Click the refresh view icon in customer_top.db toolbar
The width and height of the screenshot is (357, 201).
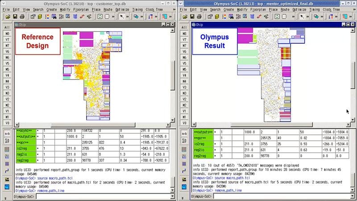100,17
